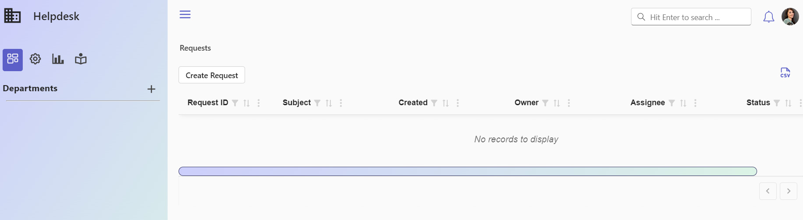Open Request ID column options menu
803x220 pixels.
[259, 103]
